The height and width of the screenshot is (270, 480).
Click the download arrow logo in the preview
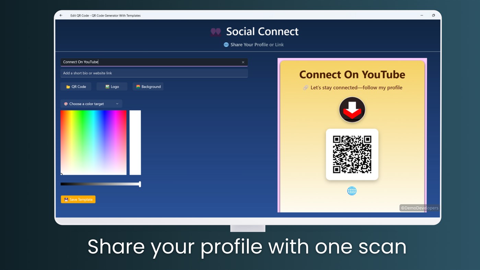(352, 109)
